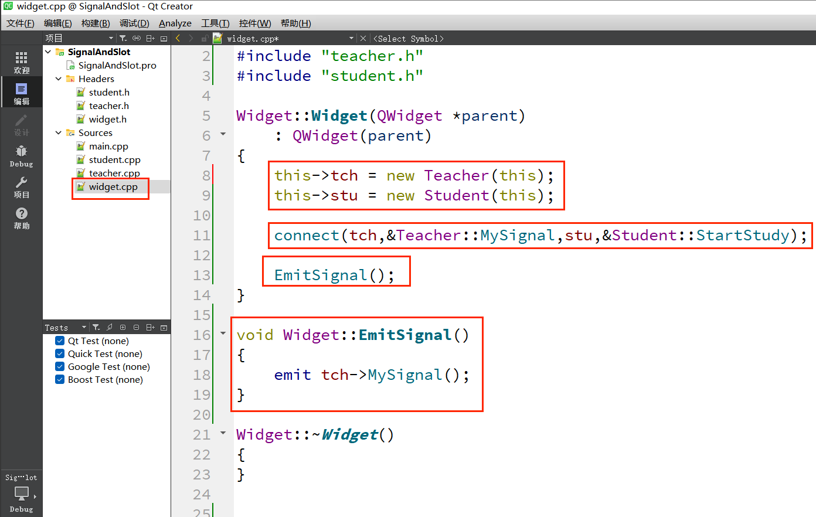Toggle synchronize with editor link icon
Image resolution: width=816 pixels, height=517 pixels.
coord(137,38)
